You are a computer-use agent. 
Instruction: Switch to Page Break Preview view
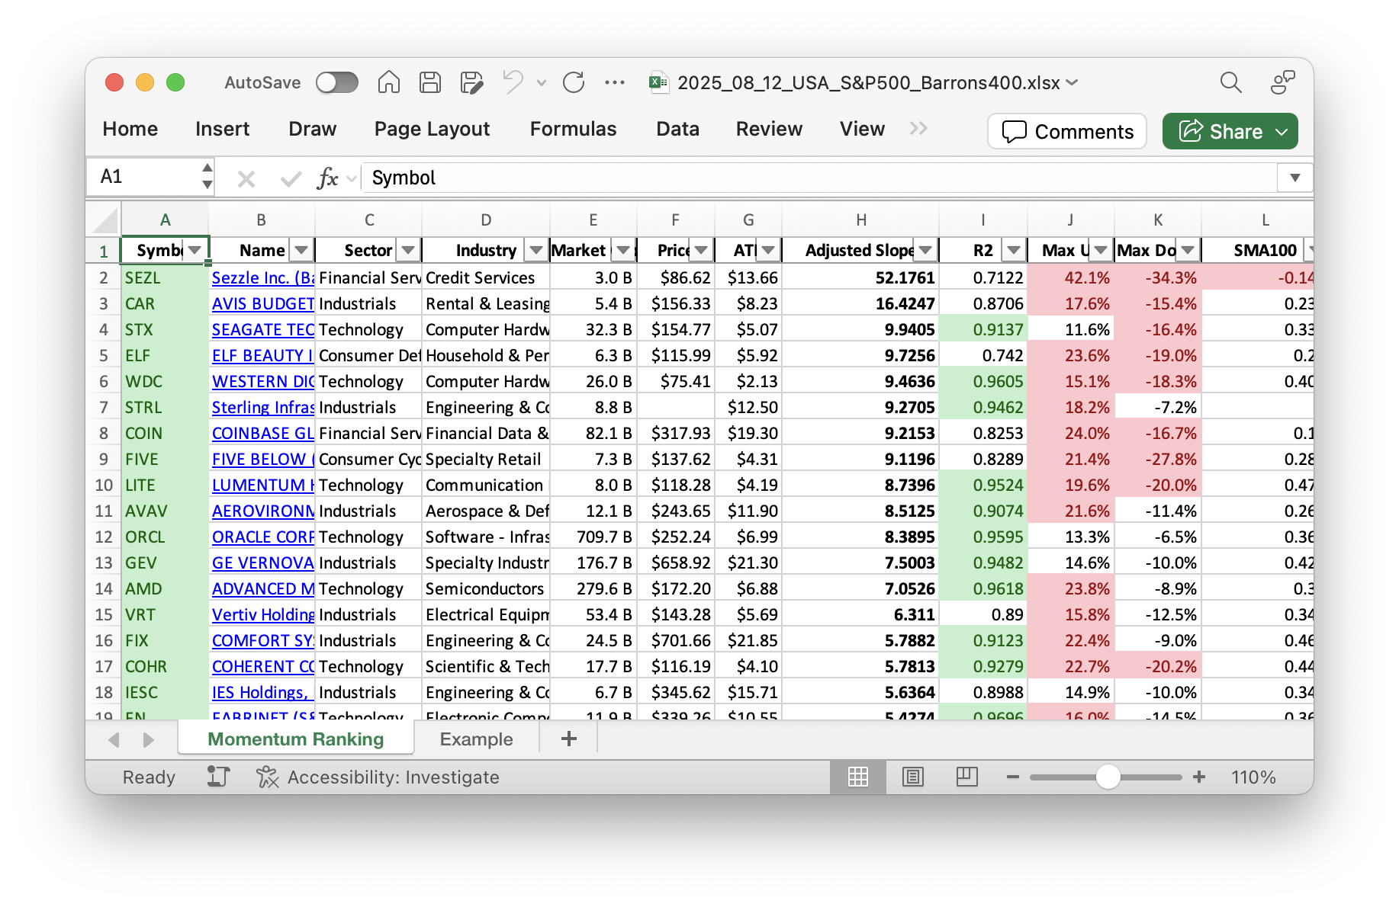click(966, 777)
